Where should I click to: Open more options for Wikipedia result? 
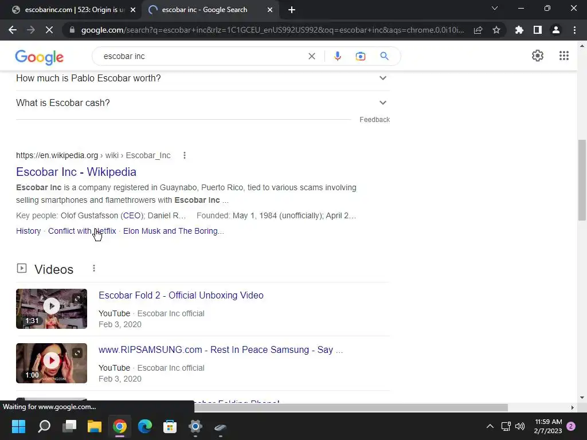click(184, 155)
